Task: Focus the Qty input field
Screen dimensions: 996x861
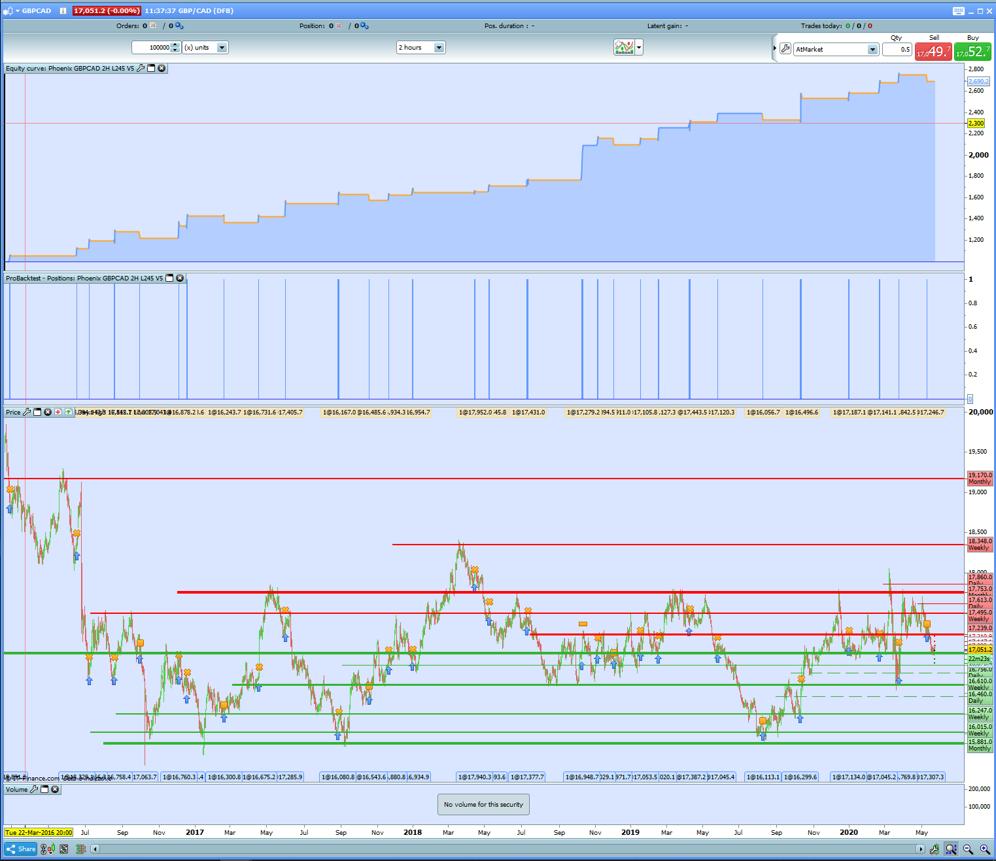Action: point(897,50)
